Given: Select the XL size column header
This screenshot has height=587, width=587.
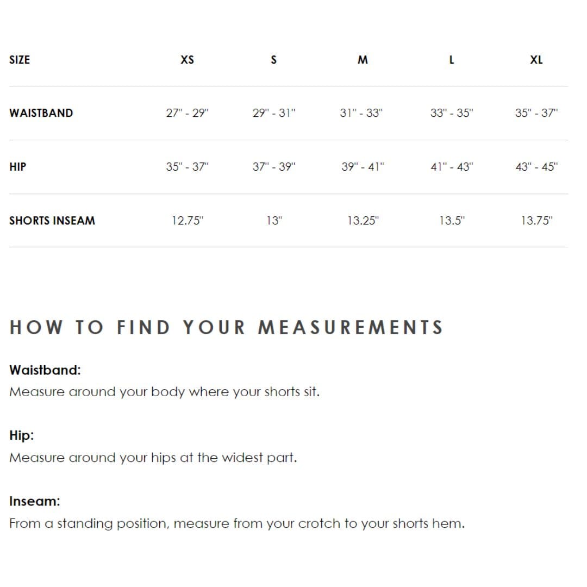Looking at the screenshot, I should point(536,60).
